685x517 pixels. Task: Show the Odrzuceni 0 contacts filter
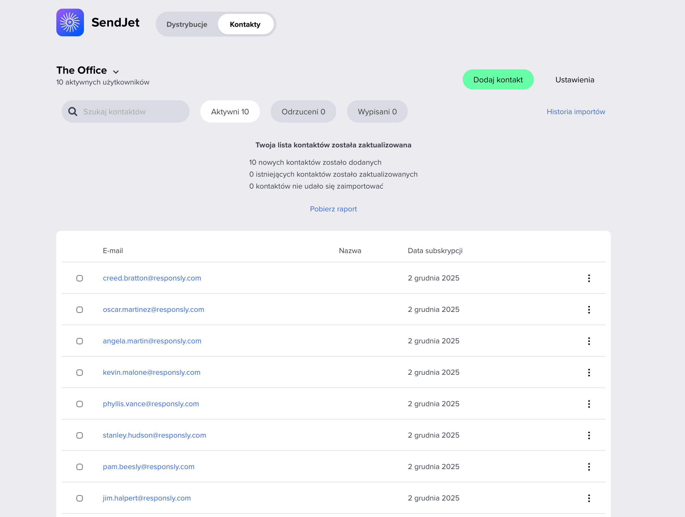tap(303, 112)
